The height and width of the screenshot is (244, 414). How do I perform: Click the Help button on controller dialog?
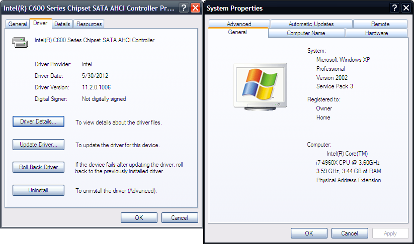184,8
